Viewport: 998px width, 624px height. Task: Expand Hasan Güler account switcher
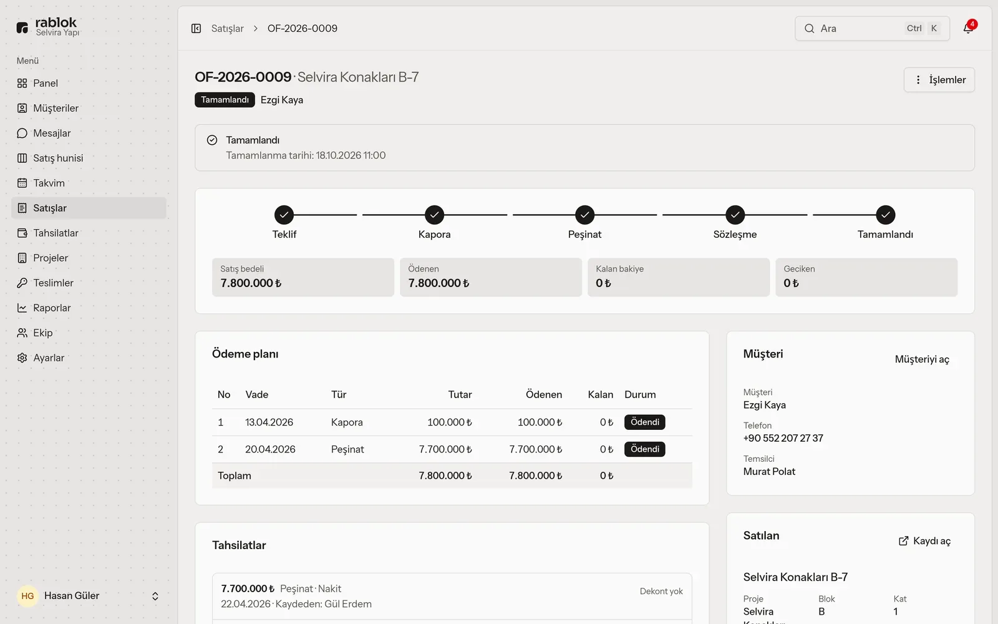(155, 596)
